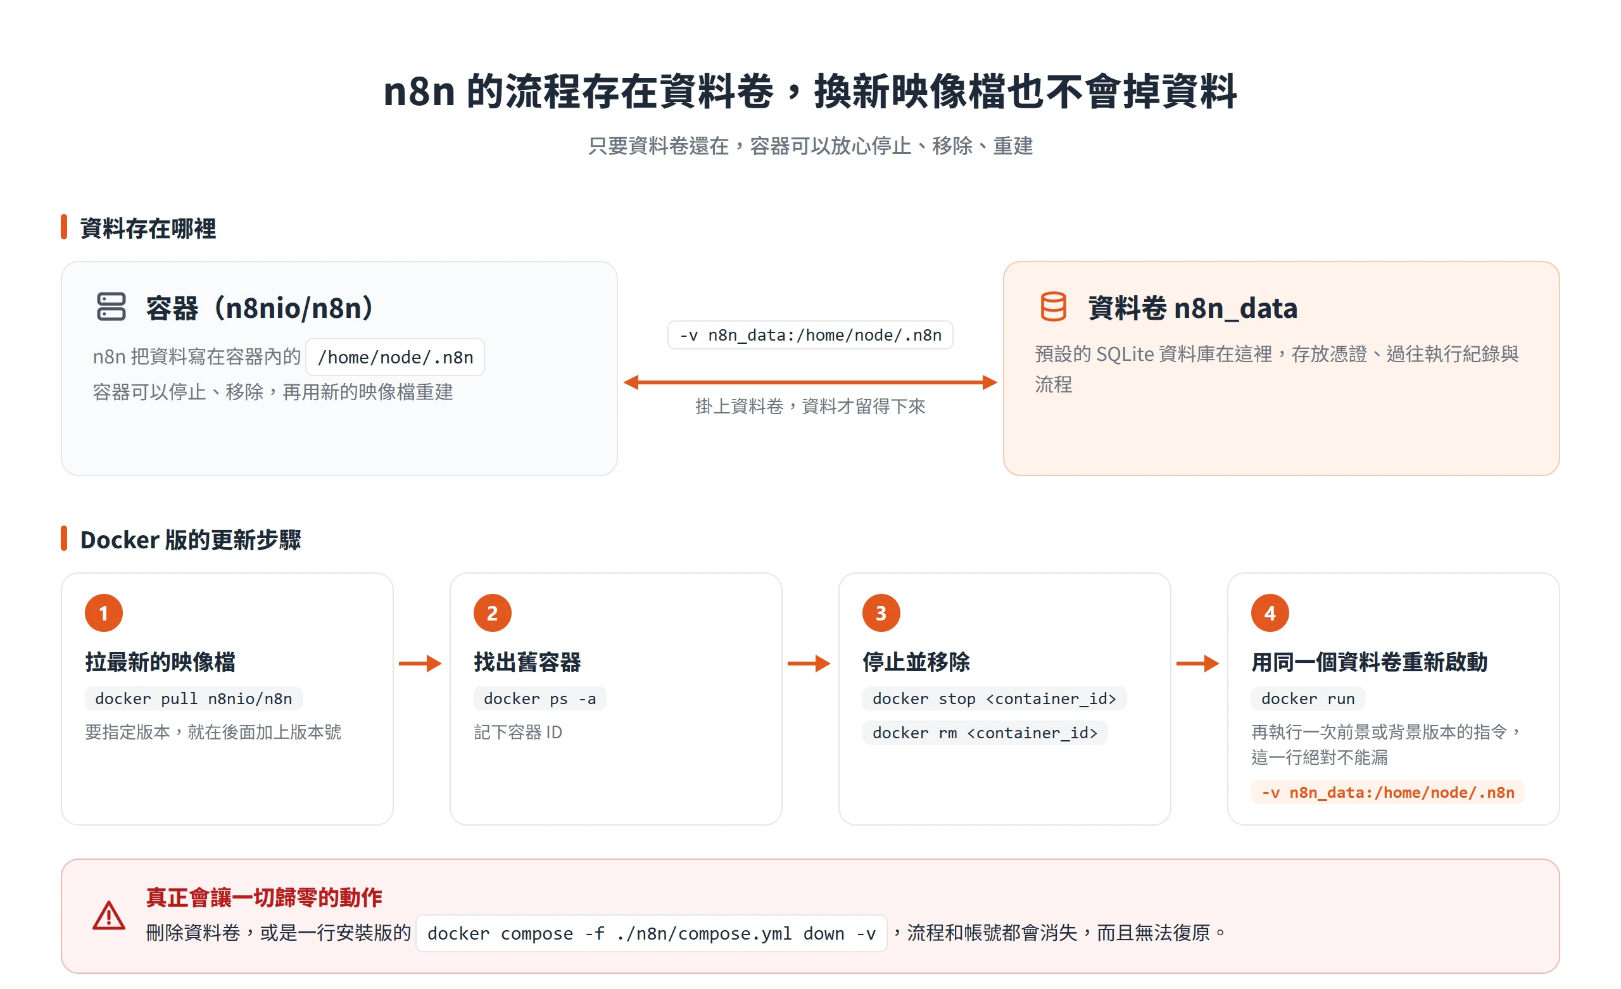Click the title n8n 的流程存在資料卷

(x=577, y=91)
